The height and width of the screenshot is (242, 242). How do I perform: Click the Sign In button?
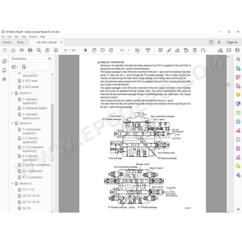(x=232, y=42)
